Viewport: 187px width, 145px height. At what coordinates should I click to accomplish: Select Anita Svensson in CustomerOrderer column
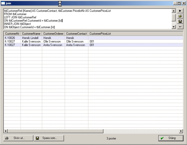pyautogui.click(x=53, y=45)
